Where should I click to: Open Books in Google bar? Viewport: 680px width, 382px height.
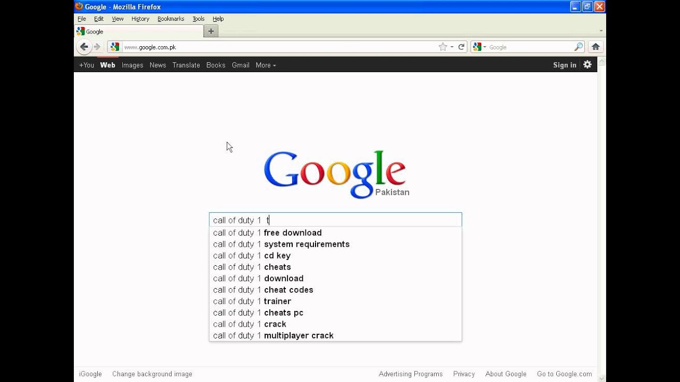pos(216,65)
